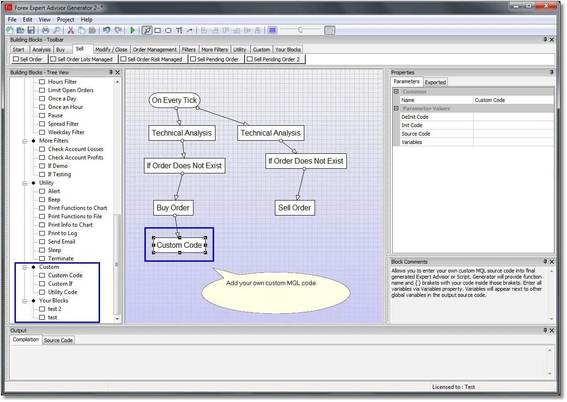567x402 pixels.
Task: Click the Source Code property value field
Action: point(513,134)
